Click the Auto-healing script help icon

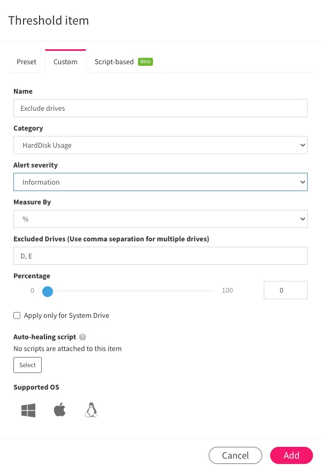(82, 337)
